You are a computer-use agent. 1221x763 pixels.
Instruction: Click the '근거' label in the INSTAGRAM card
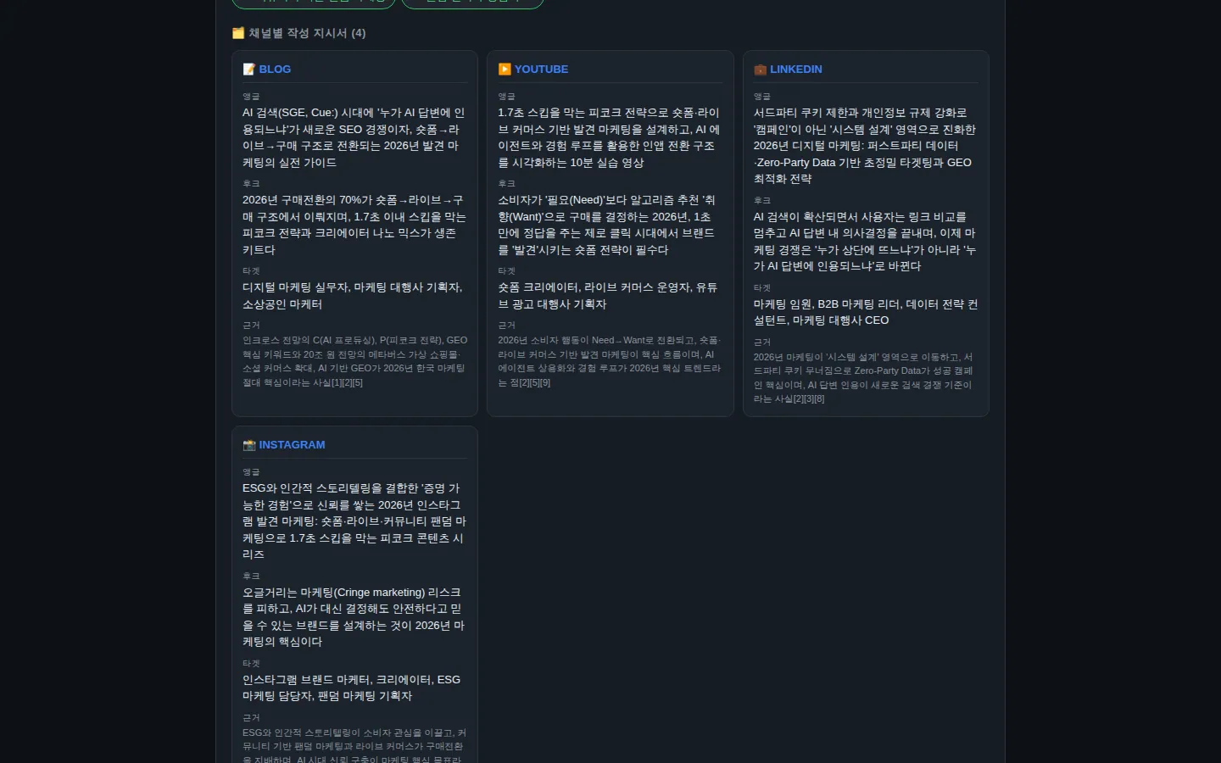click(251, 718)
